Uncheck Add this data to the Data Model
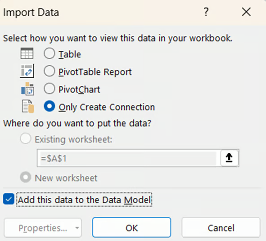This screenshot has height=241, width=266. tap(9, 199)
